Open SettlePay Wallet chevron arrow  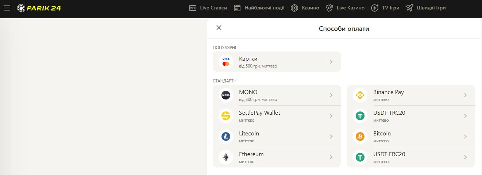click(x=331, y=116)
